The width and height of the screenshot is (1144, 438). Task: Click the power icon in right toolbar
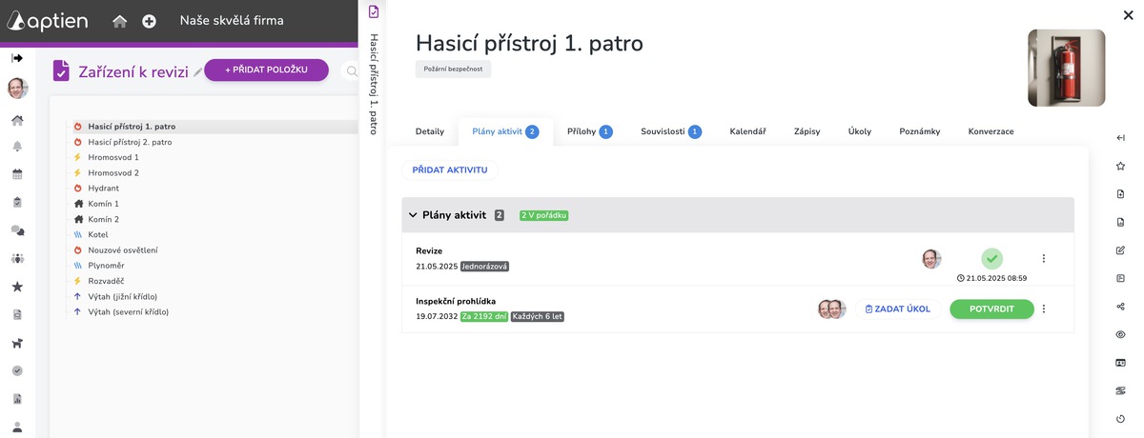(x=1120, y=419)
